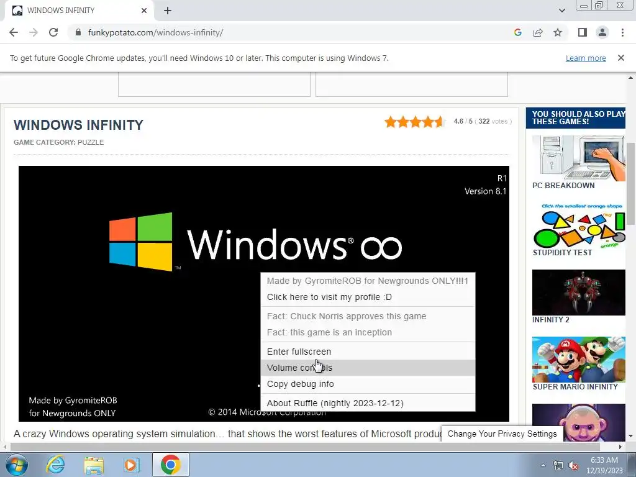
Task: Open the Learn more link
Action: coord(586,58)
